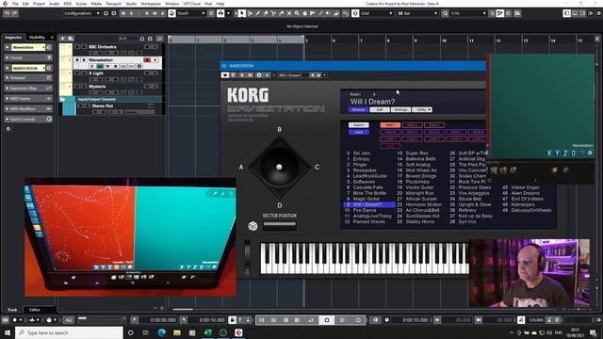Image resolution: width=603 pixels, height=339 pixels.
Task: Click Go to Left Locator transport button
Action: tap(262, 320)
